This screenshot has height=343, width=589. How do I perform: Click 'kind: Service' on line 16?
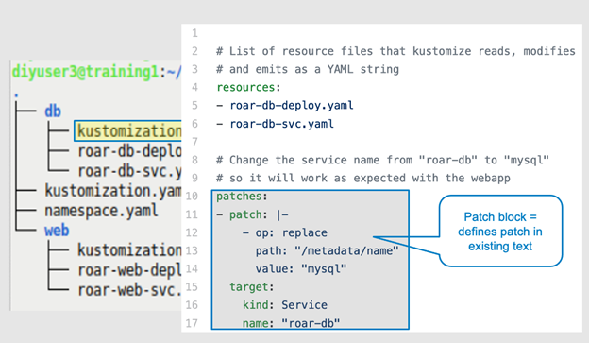click(x=285, y=305)
